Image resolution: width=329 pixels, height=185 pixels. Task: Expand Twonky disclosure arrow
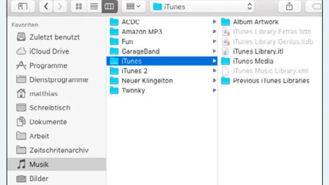(x=214, y=91)
